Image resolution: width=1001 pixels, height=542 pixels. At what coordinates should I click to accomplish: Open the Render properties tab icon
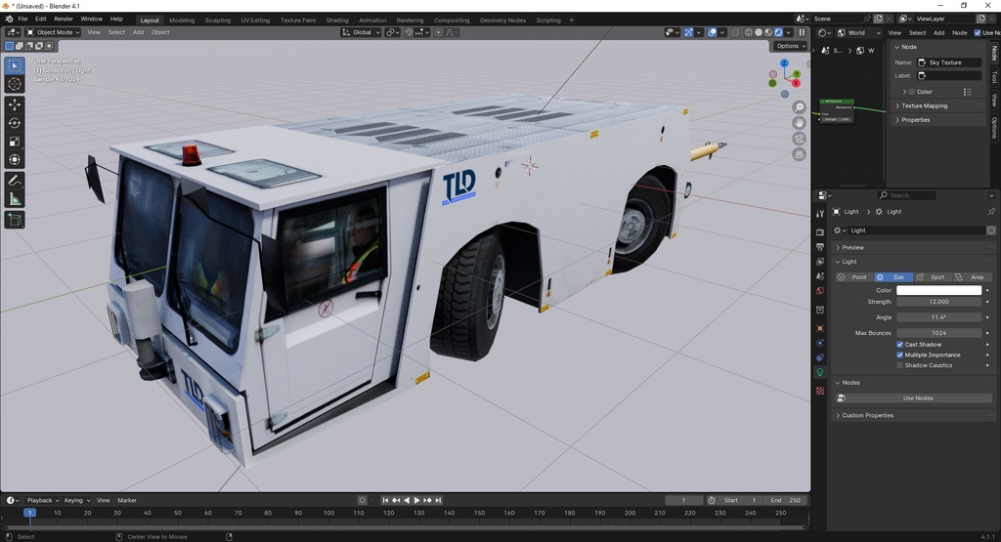pos(820,231)
